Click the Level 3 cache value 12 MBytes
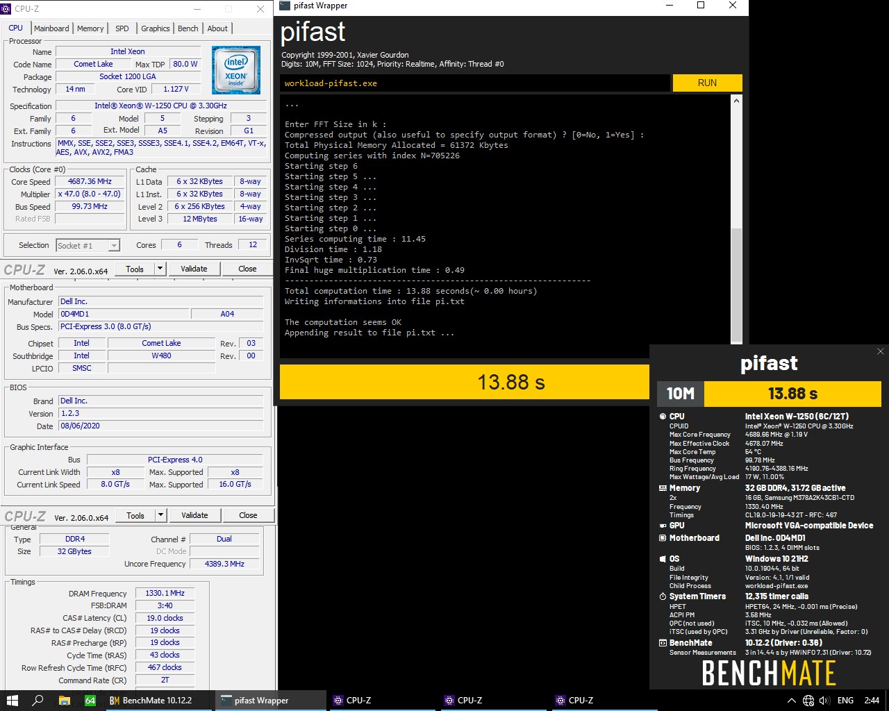This screenshot has height=711, width=889. (200, 219)
